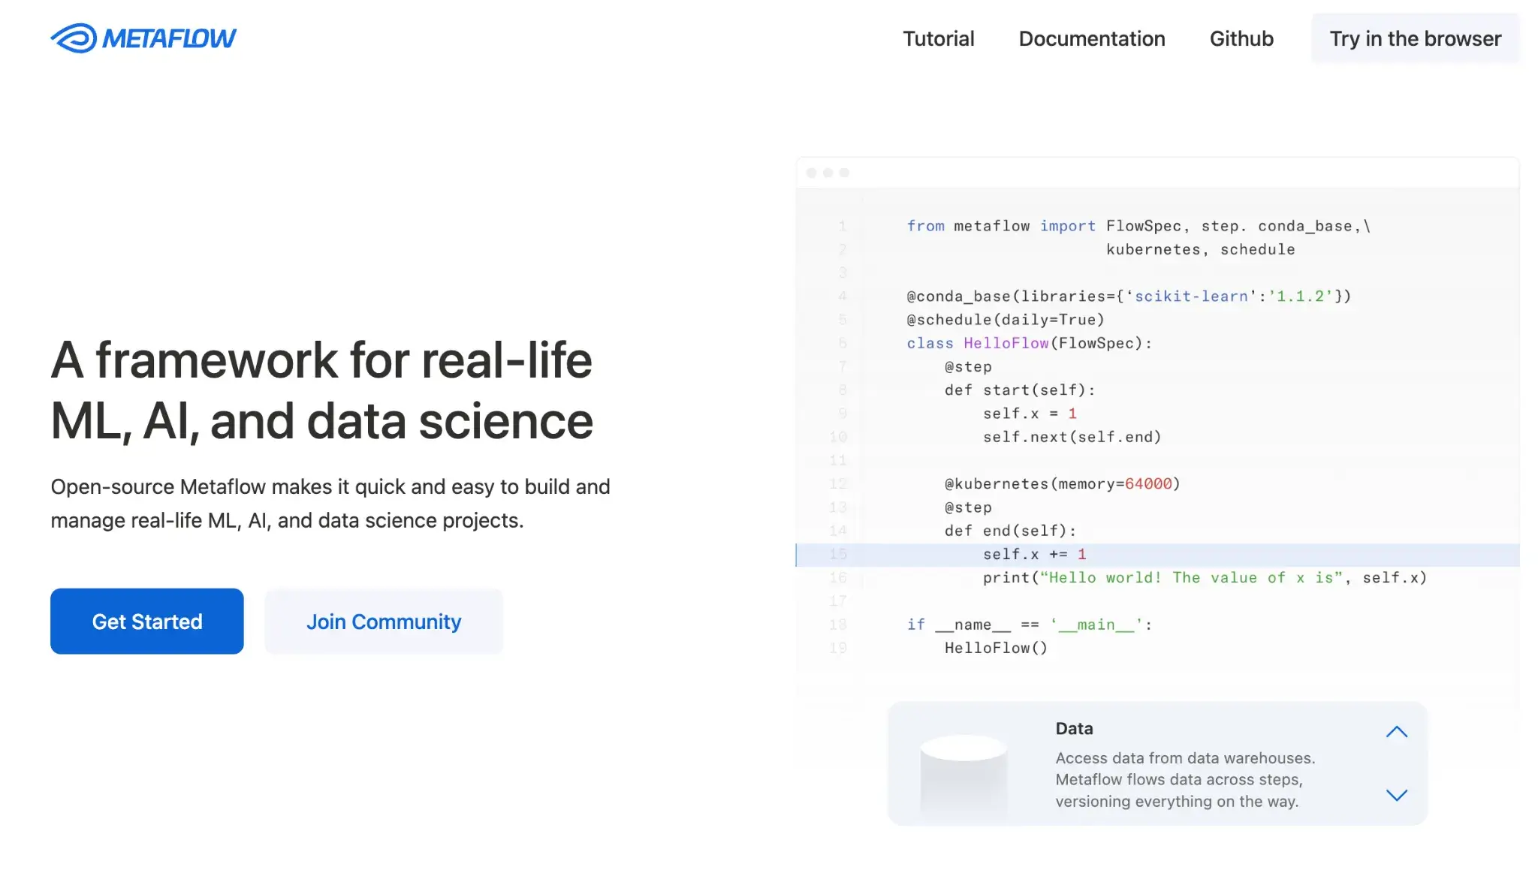Click the METAFLOW wordmark text
The height and width of the screenshot is (873, 1538).
pyautogui.click(x=169, y=38)
